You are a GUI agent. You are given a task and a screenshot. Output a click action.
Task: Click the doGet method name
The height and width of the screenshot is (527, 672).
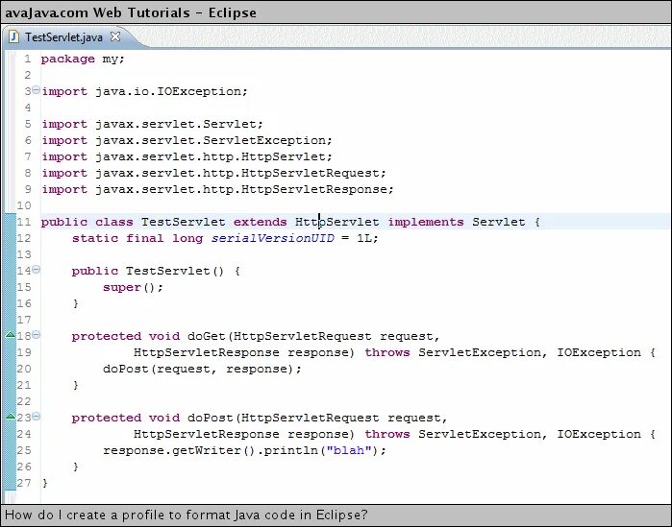206,336
